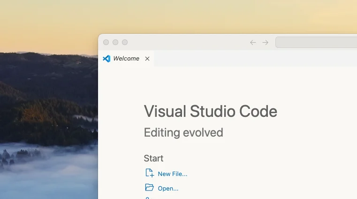Click the open folder icon
This screenshot has height=199, width=357.
pyautogui.click(x=149, y=187)
